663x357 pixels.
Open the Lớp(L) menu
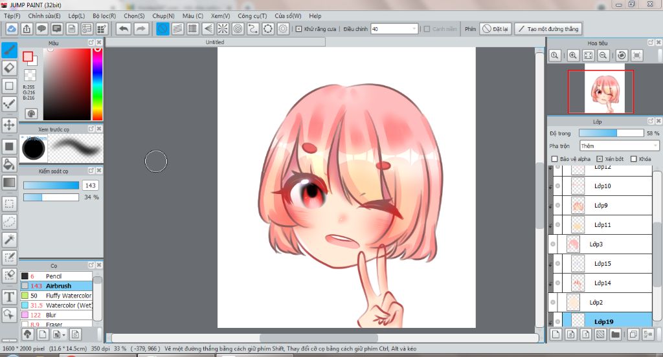click(x=76, y=16)
